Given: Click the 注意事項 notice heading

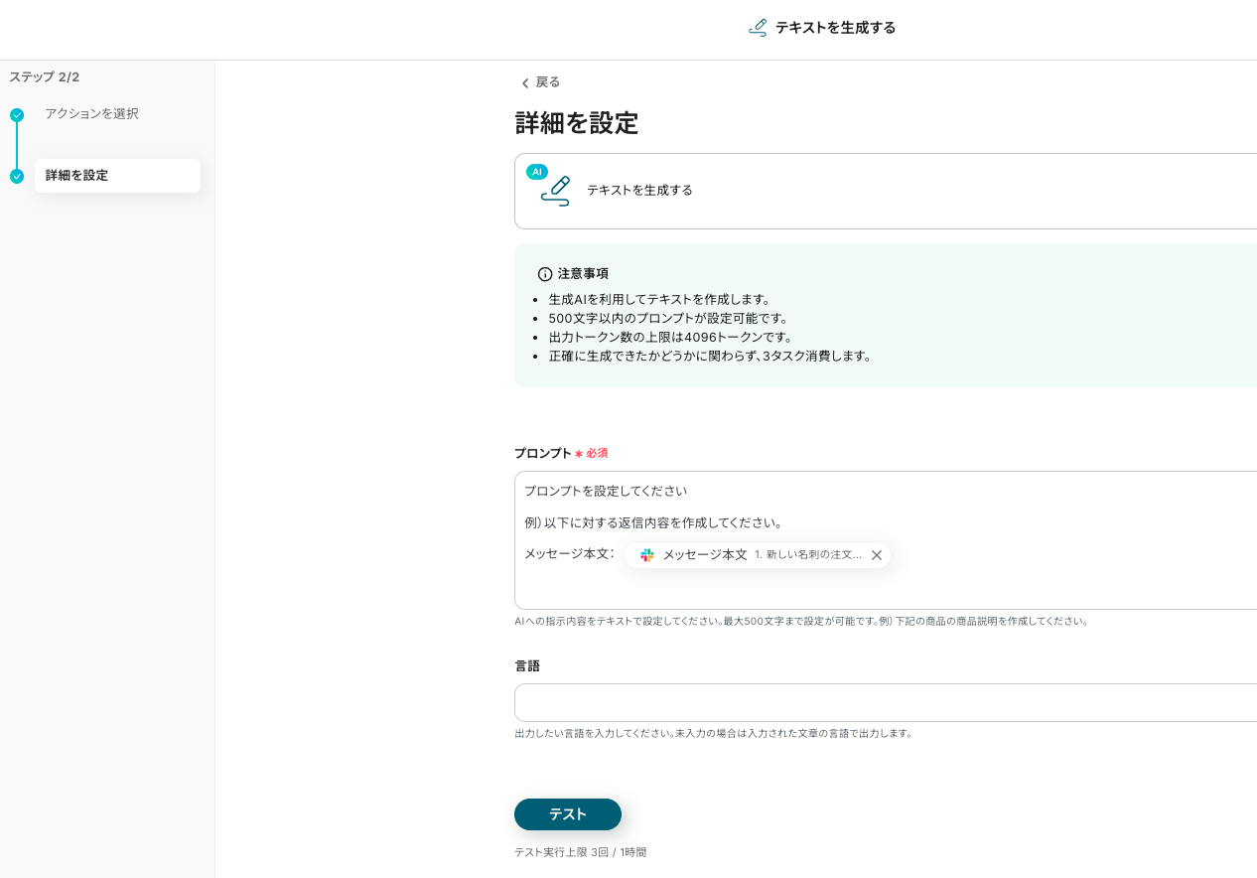Looking at the screenshot, I should [x=583, y=274].
